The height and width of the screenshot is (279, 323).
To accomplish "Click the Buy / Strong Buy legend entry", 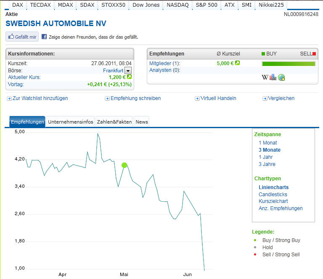I will pyautogui.click(x=281, y=240).
